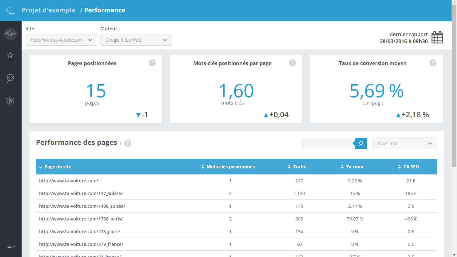Show help for Mots-clés positionnés par page

pos(292,63)
